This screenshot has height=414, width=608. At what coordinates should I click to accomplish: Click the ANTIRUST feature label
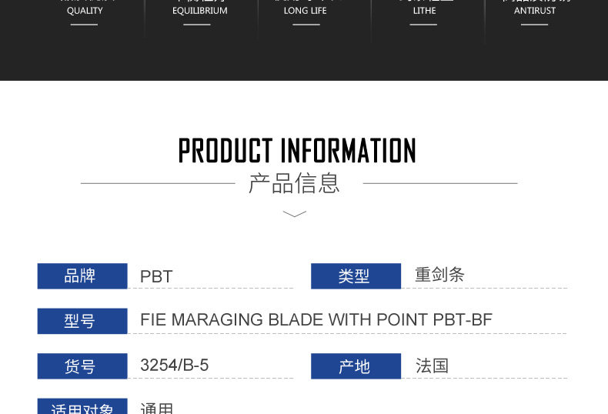pos(535,11)
